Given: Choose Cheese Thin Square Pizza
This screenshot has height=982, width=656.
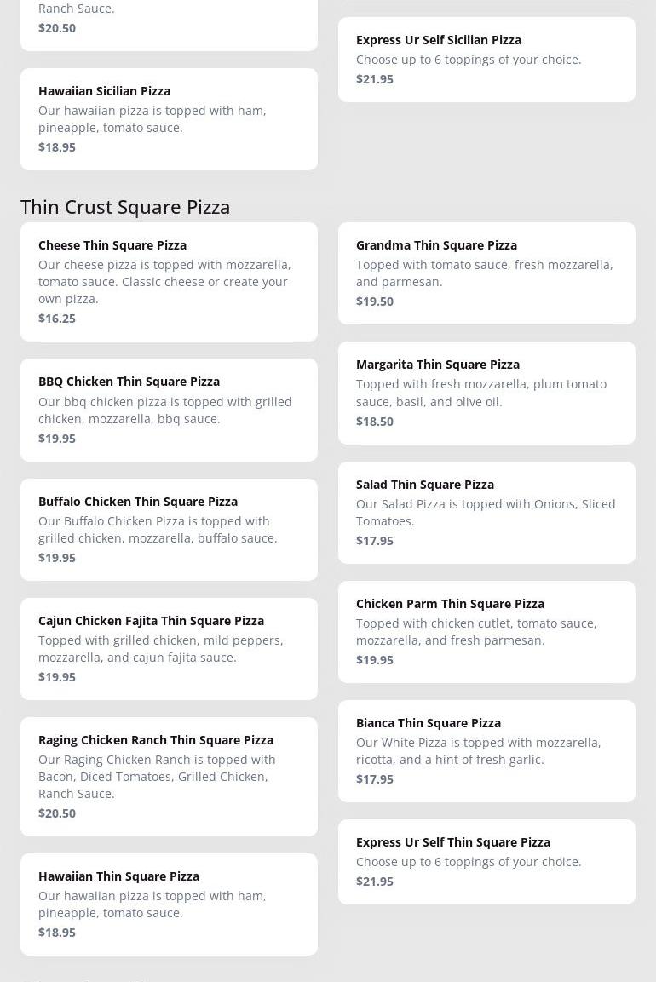Looking at the screenshot, I should (x=169, y=281).
